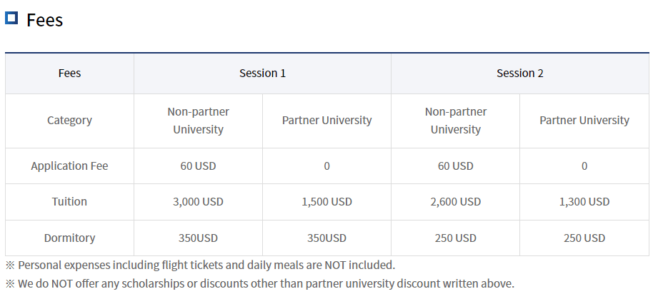The width and height of the screenshot is (663, 294).
Task: Click the Fees table header cell
Action: pyautogui.click(x=69, y=73)
